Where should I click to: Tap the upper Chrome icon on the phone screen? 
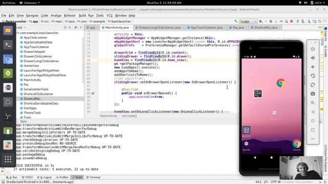tap(281, 83)
